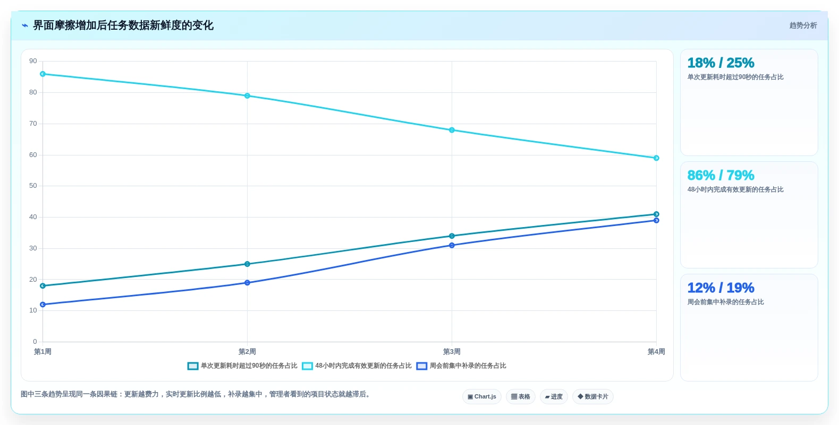Click card caption 48小时内完成有效更新的任务占比
The height and width of the screenshot is (425, 839).
(x=735, y=189)
